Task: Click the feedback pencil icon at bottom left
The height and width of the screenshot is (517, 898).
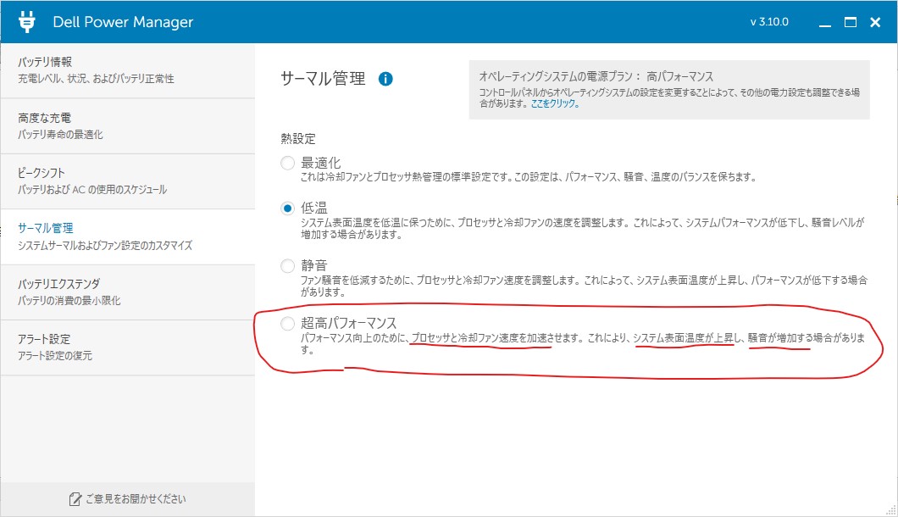Action: (x=75, y=499)
